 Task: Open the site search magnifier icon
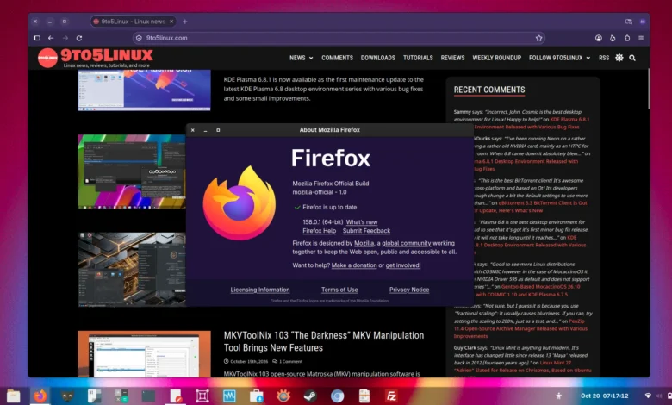tap(632, 58)
